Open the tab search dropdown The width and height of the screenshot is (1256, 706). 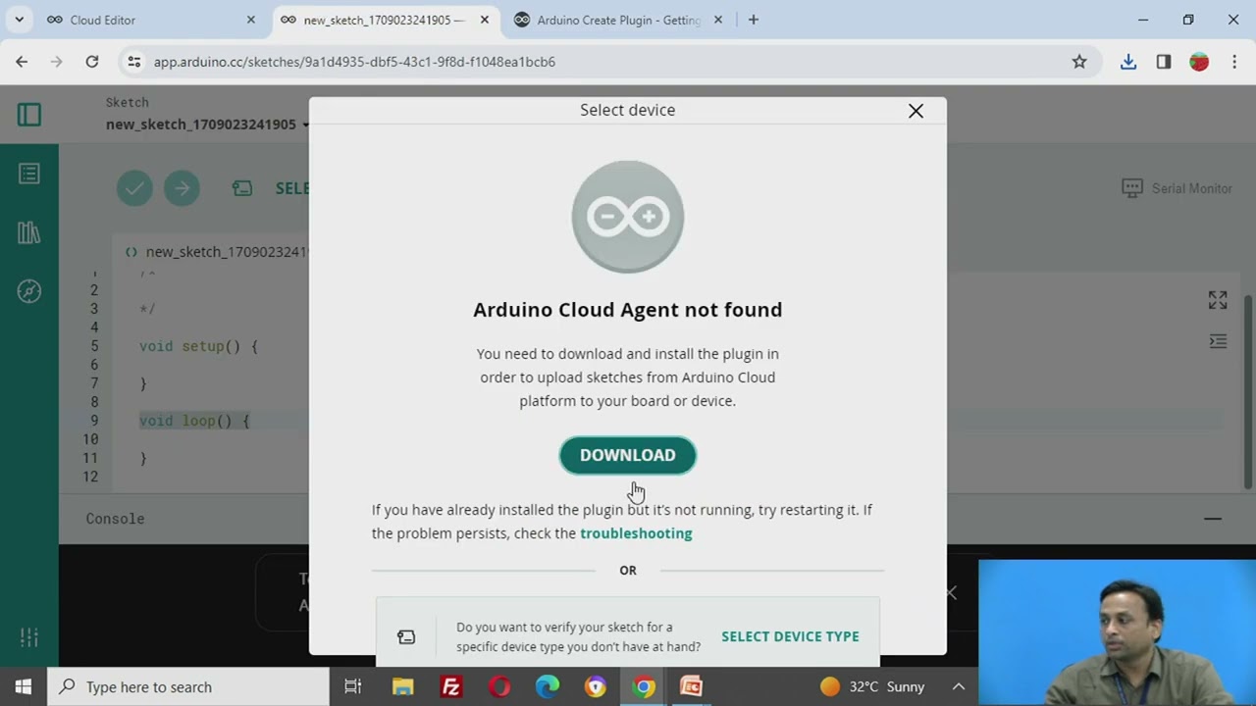coord(19,20)
